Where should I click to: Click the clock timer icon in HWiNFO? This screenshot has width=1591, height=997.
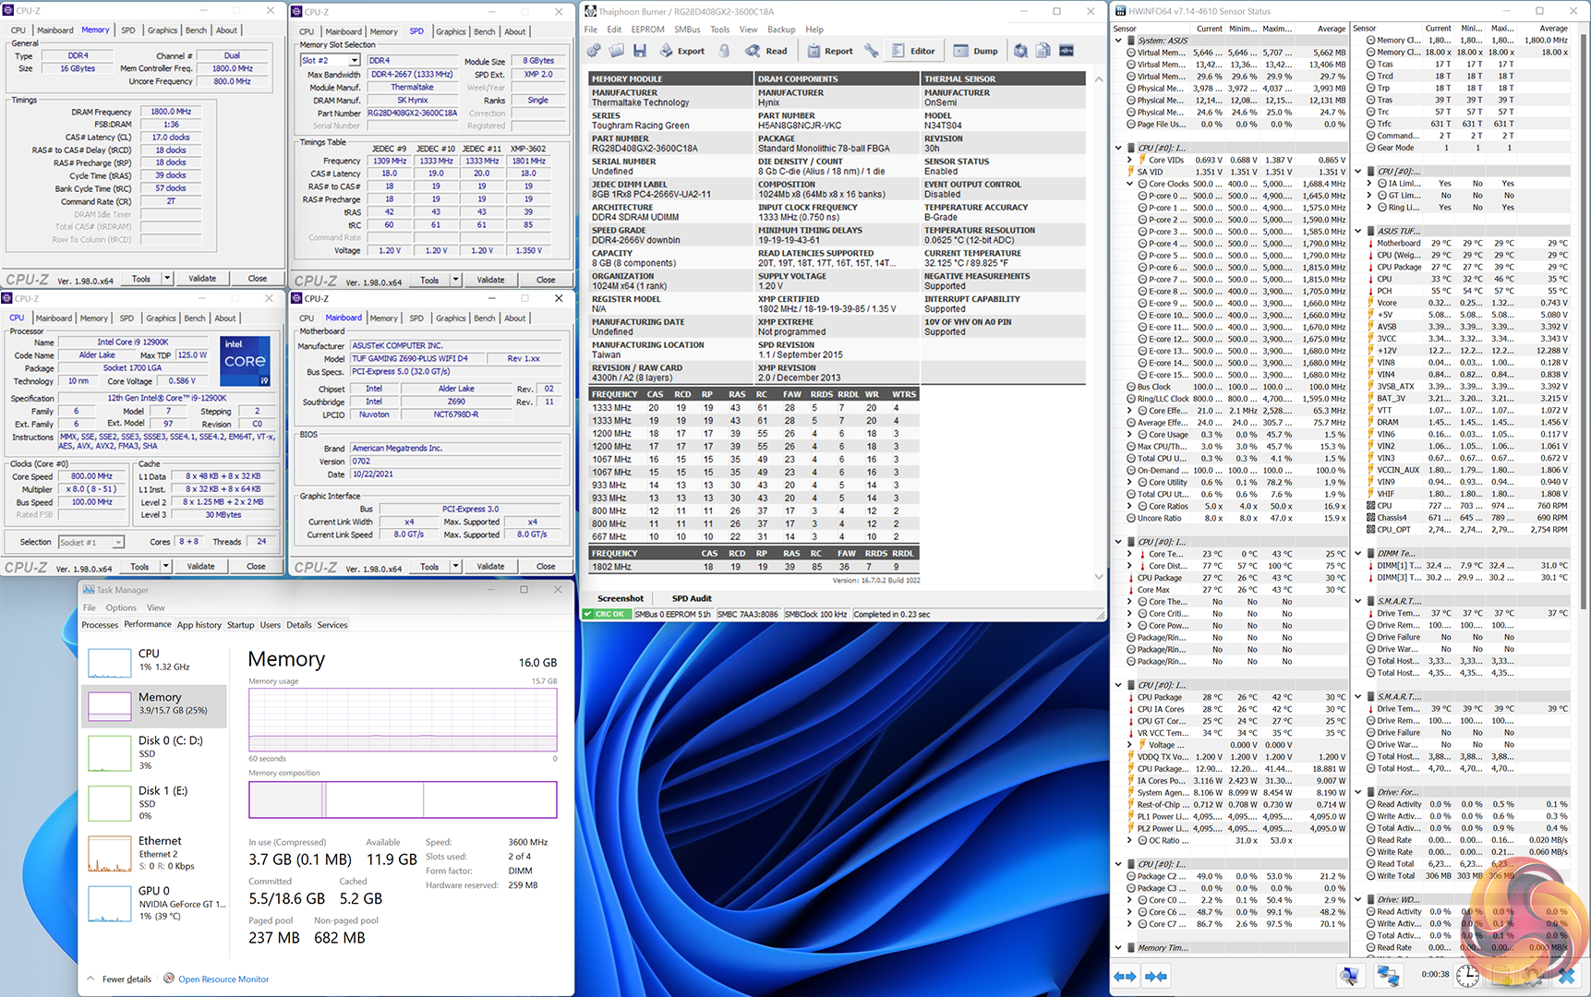1467,976
